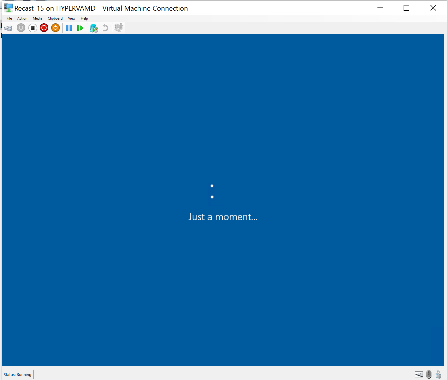Click the Revert undo arrow icon
This screenshot has height=380, width=447.
tap(105, 28)
